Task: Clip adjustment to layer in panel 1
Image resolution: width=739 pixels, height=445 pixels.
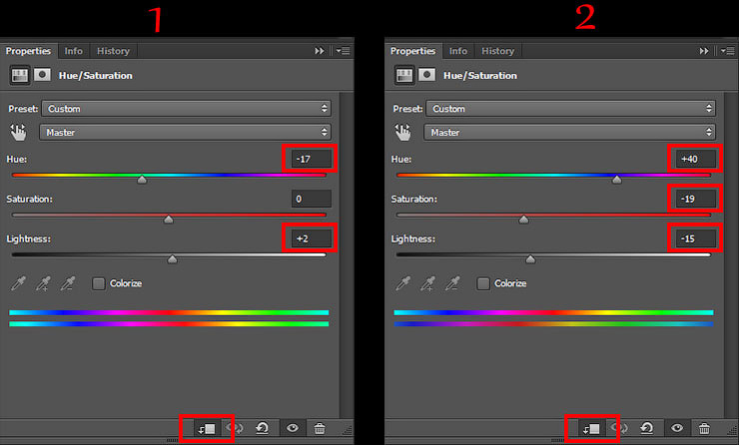Action: click(207, 428)
